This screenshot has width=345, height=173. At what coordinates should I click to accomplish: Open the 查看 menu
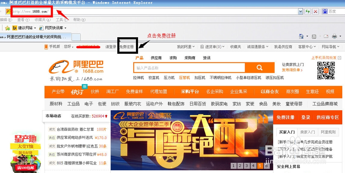pos(23,20)
